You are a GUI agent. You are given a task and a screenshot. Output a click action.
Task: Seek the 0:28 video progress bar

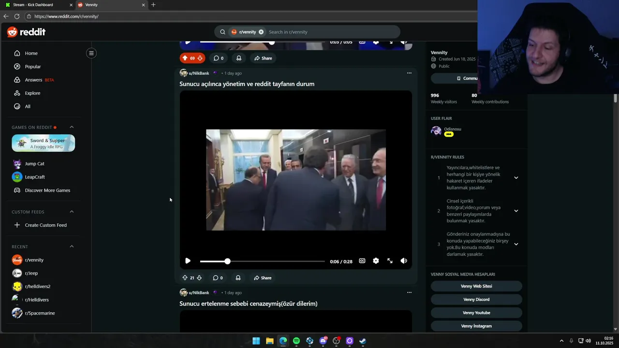(263, 261)
